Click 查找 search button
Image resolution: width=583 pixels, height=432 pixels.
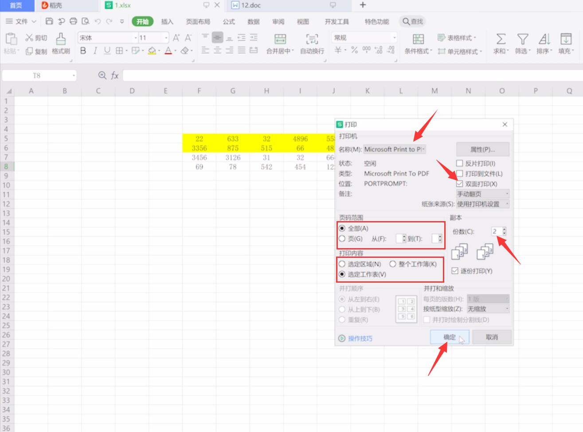[x=413, y=21]
